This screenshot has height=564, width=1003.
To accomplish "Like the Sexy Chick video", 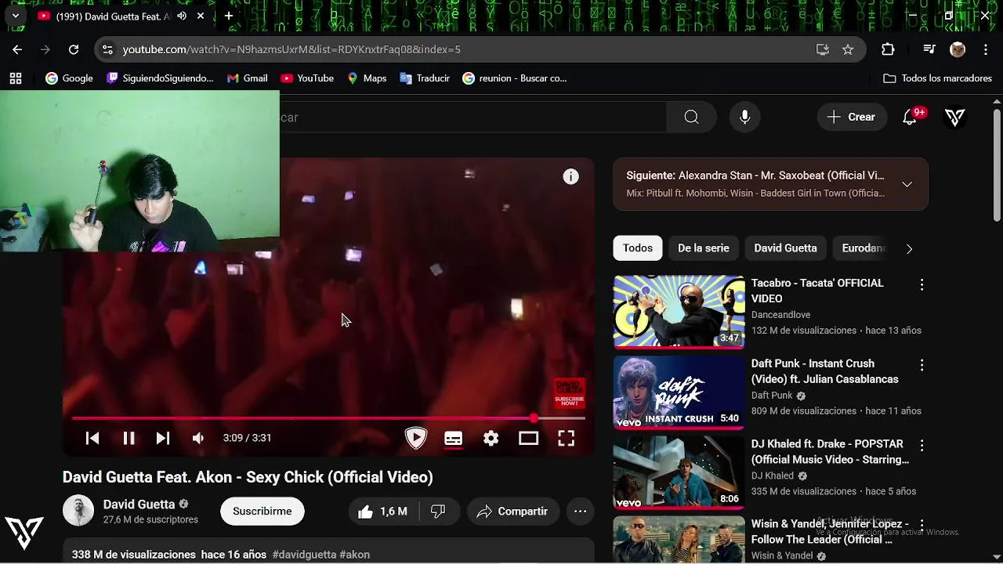I will coord(382,512).
